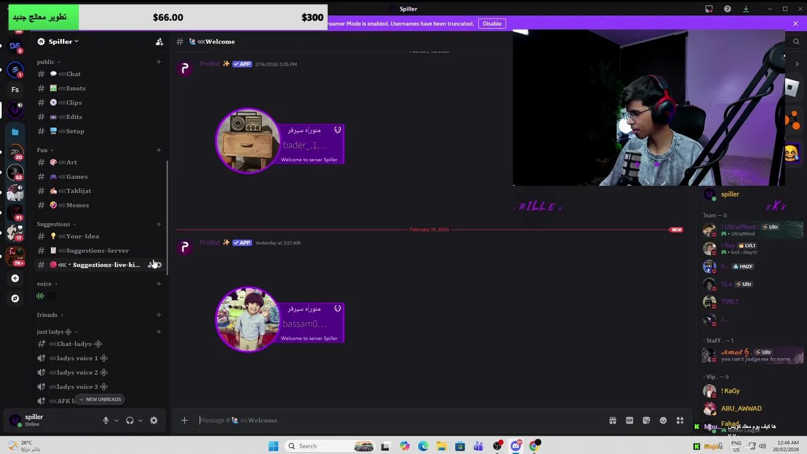Open the Chat-ladys channel

pyautogui.click(x=100, y=344)
